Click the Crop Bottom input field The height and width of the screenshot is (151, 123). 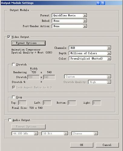tap(72, 103)
